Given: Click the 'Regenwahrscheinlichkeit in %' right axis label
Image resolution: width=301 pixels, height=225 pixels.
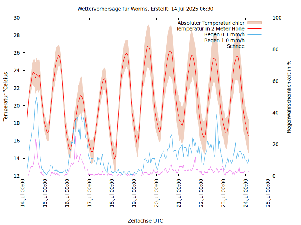Looking at the screenshot, I should tap(289, 97).
